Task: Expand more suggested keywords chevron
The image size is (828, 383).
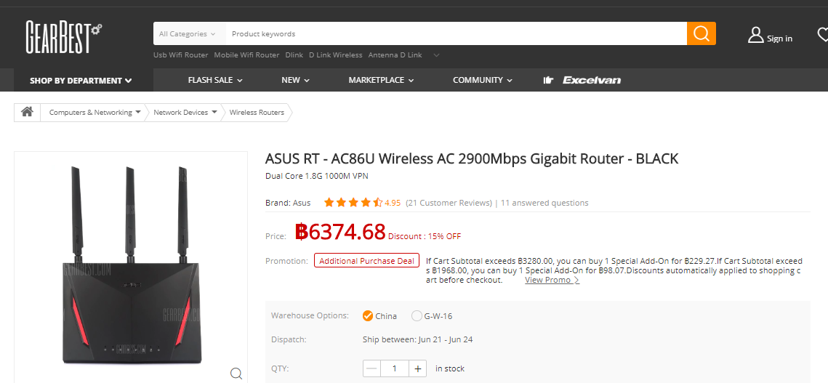Action: [436, 55]
